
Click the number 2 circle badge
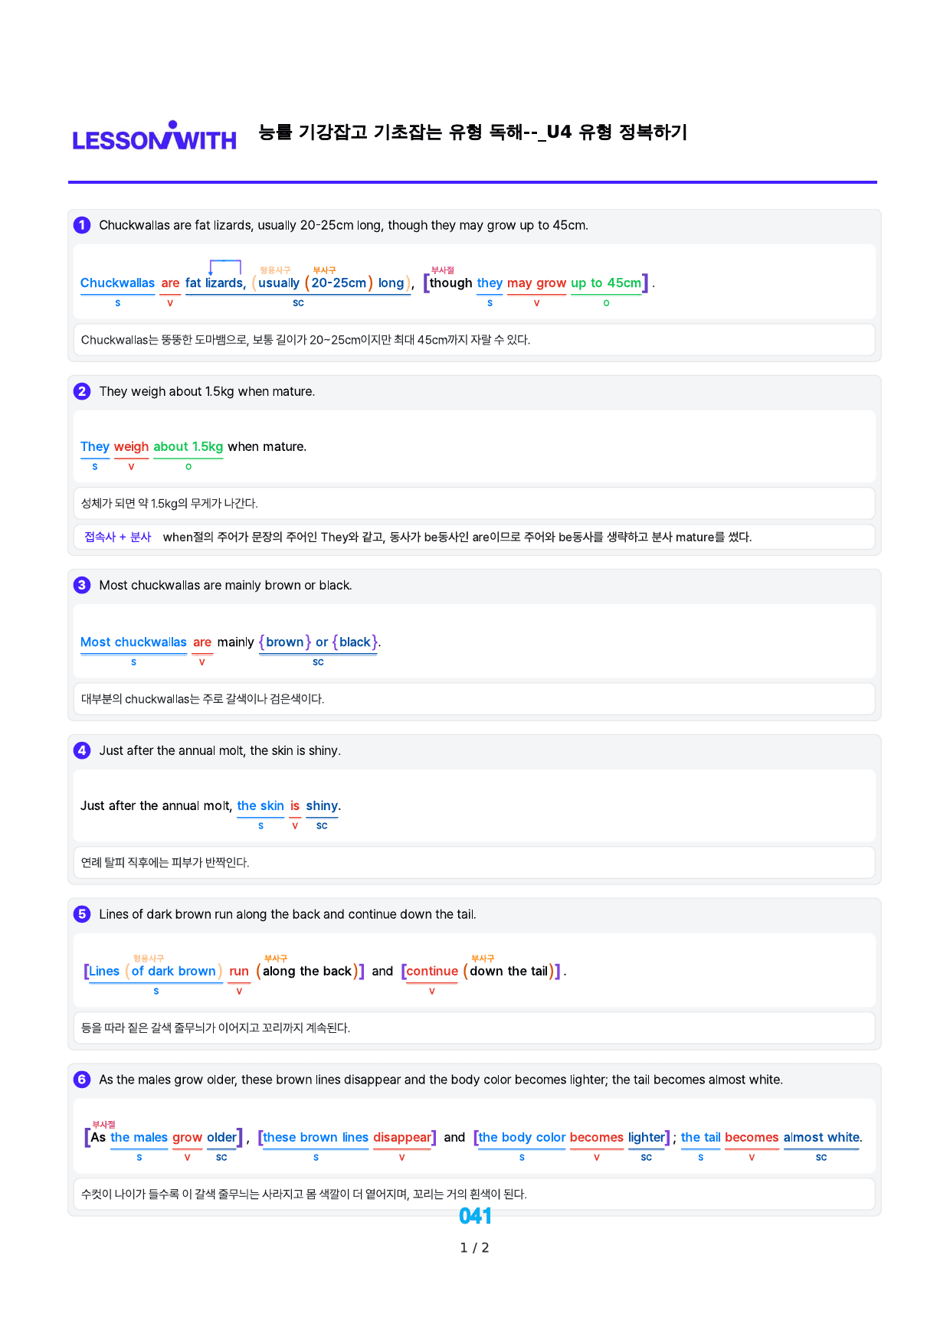pyautogui.click(x=82, y=391)
